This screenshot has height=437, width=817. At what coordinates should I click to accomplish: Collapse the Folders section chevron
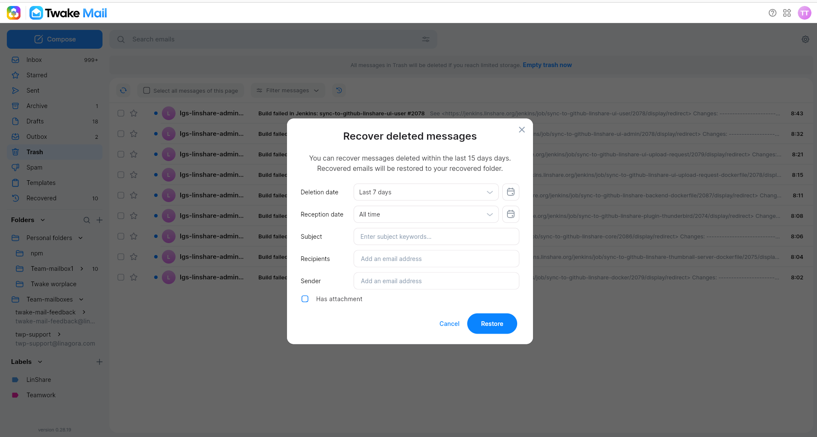point(43,220)
